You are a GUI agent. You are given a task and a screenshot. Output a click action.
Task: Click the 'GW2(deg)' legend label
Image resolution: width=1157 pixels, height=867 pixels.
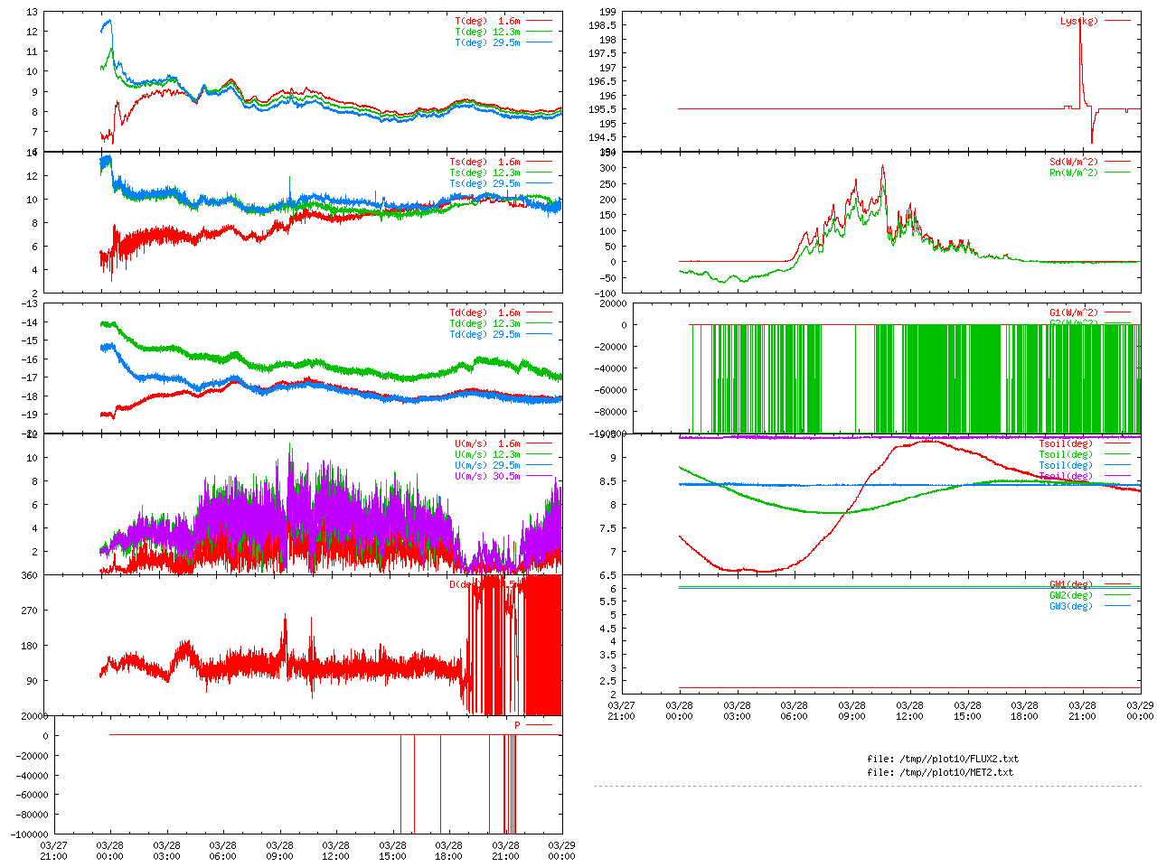click(1071, 595)
